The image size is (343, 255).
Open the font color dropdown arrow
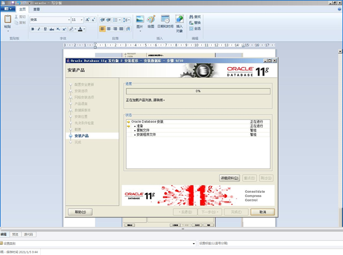pos(84,29)
